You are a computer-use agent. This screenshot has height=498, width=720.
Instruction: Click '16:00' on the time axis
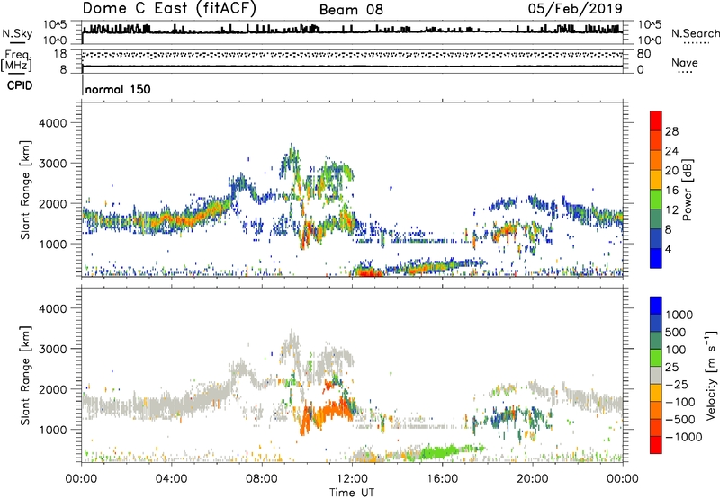pyautogui.click(x=442, y=479)
